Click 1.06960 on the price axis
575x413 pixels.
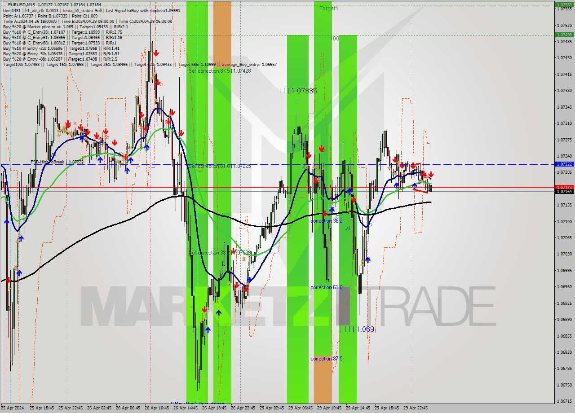(564, 286)
